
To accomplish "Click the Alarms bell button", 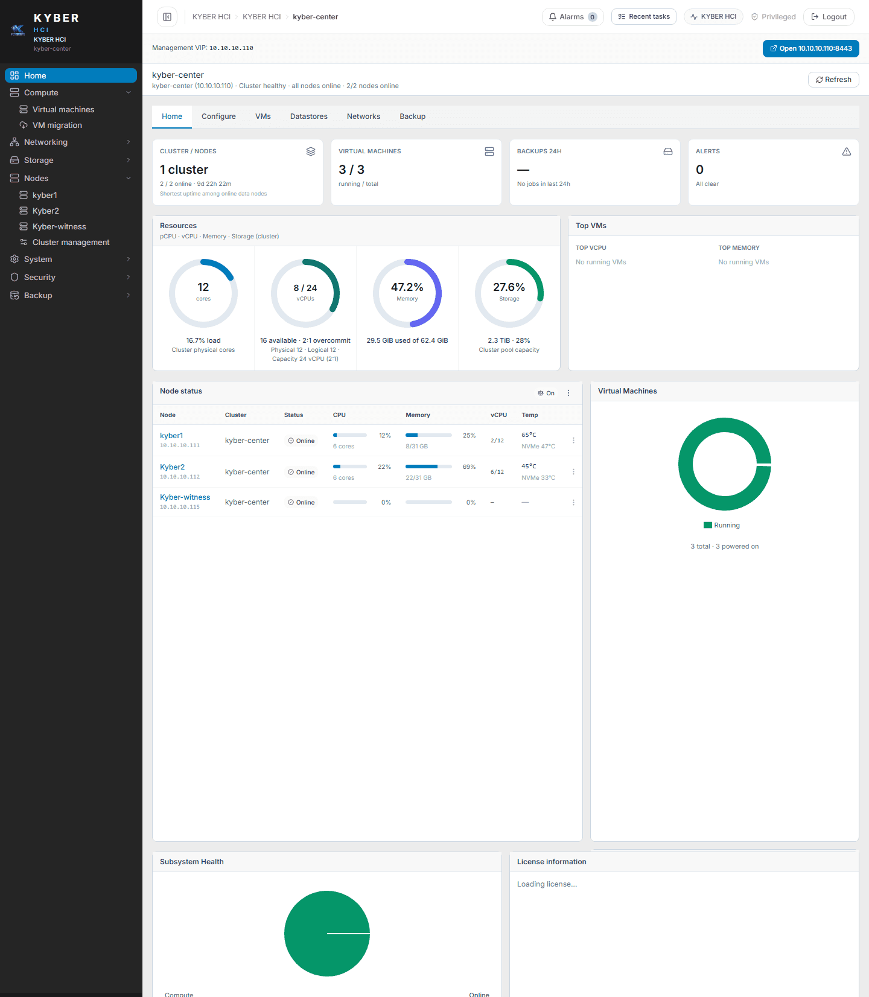I will [573, 17].
